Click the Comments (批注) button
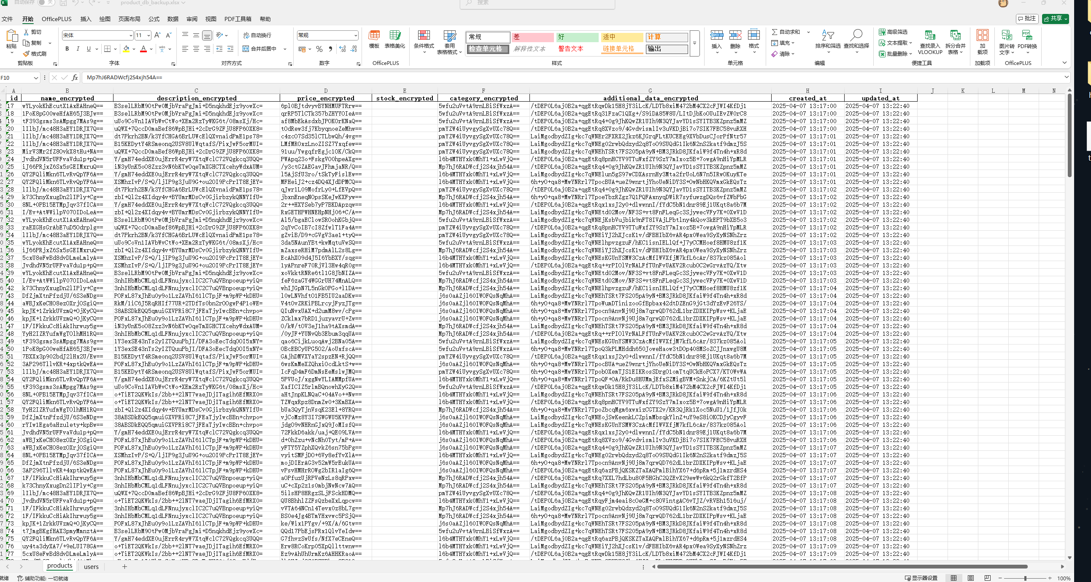Image resolution: width=1091 pixels, height=582 pixels. click(x=1026, y=19)
